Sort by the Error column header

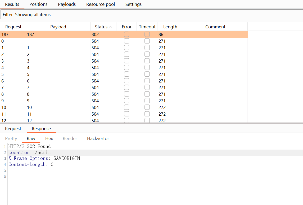click(x=126, y=27)
